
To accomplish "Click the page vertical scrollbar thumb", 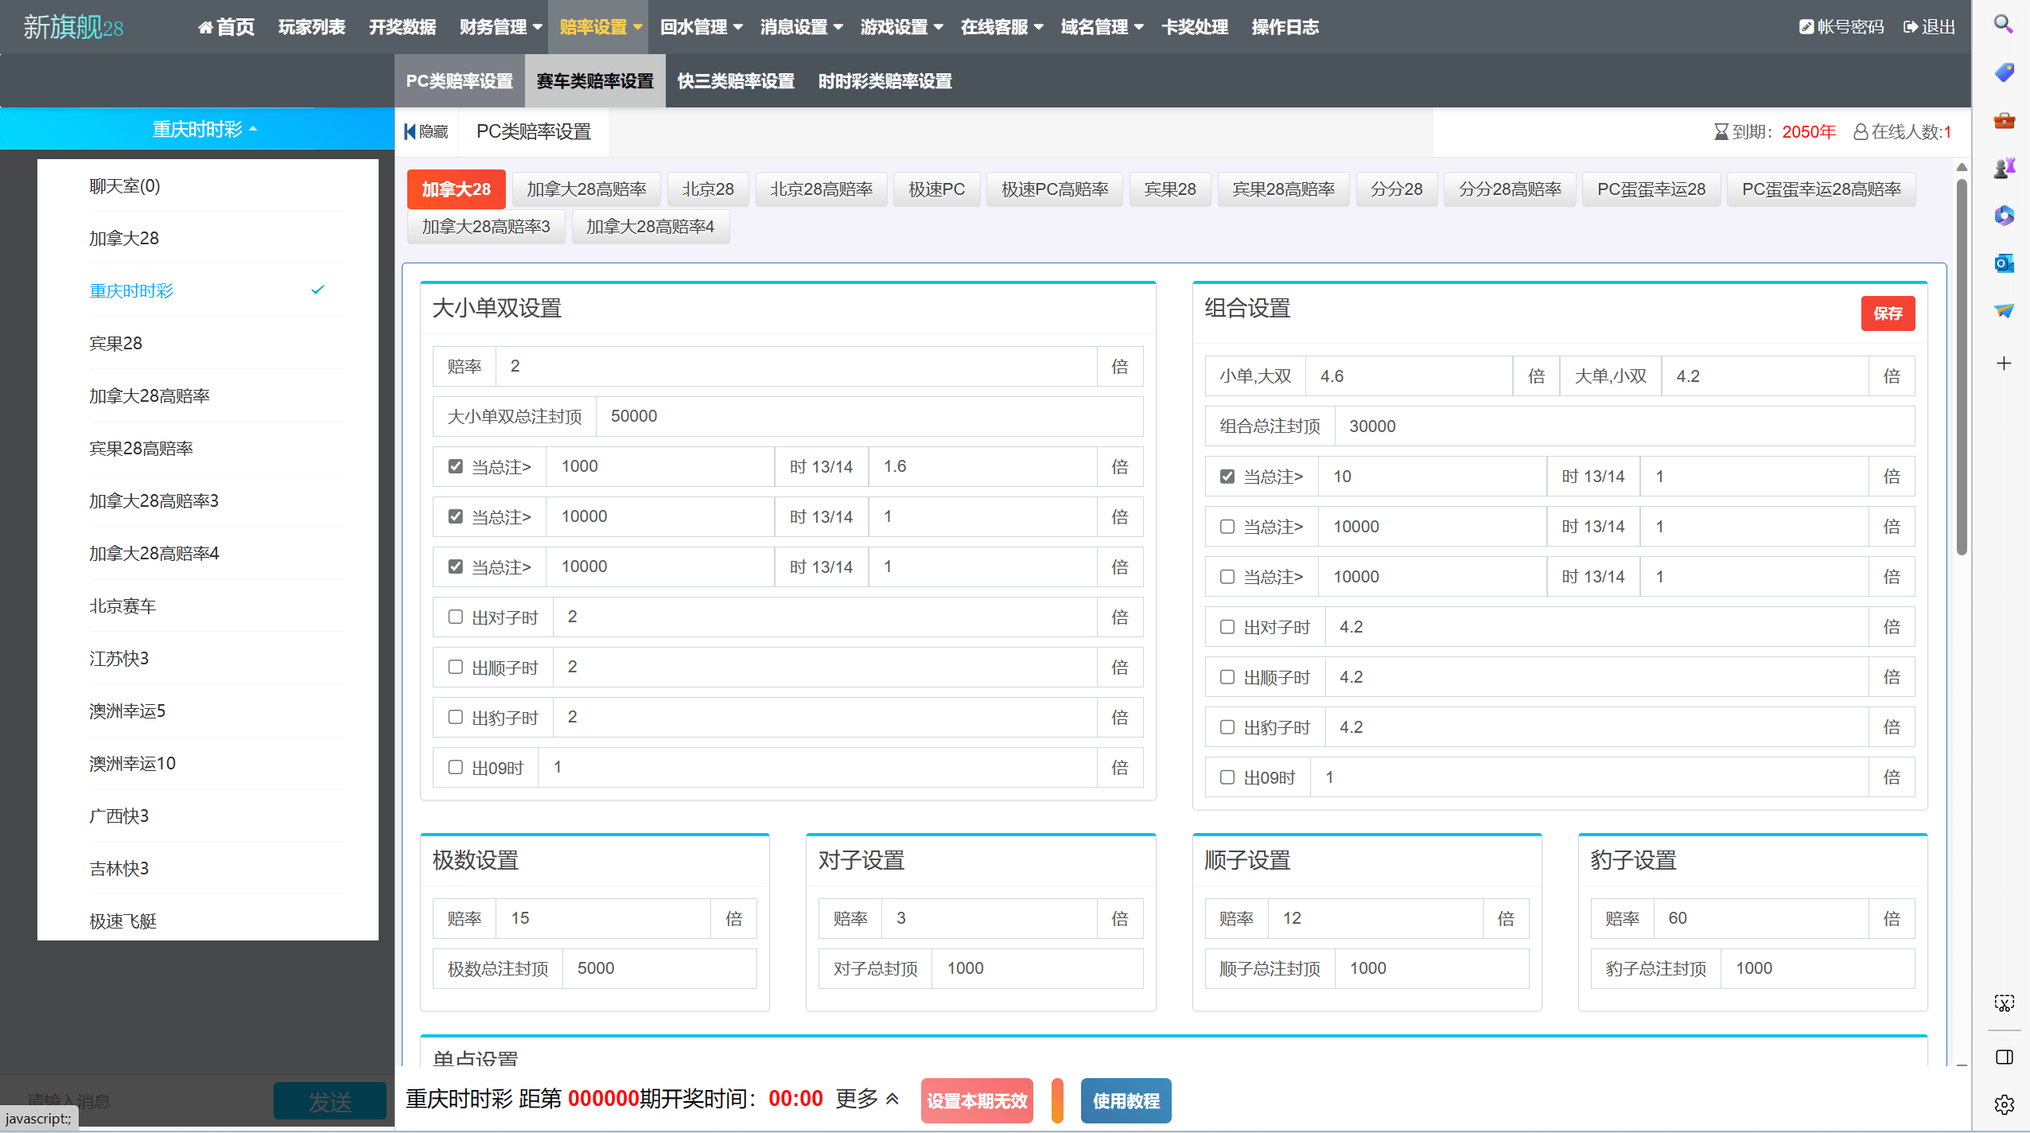I will pos(1962,366).
